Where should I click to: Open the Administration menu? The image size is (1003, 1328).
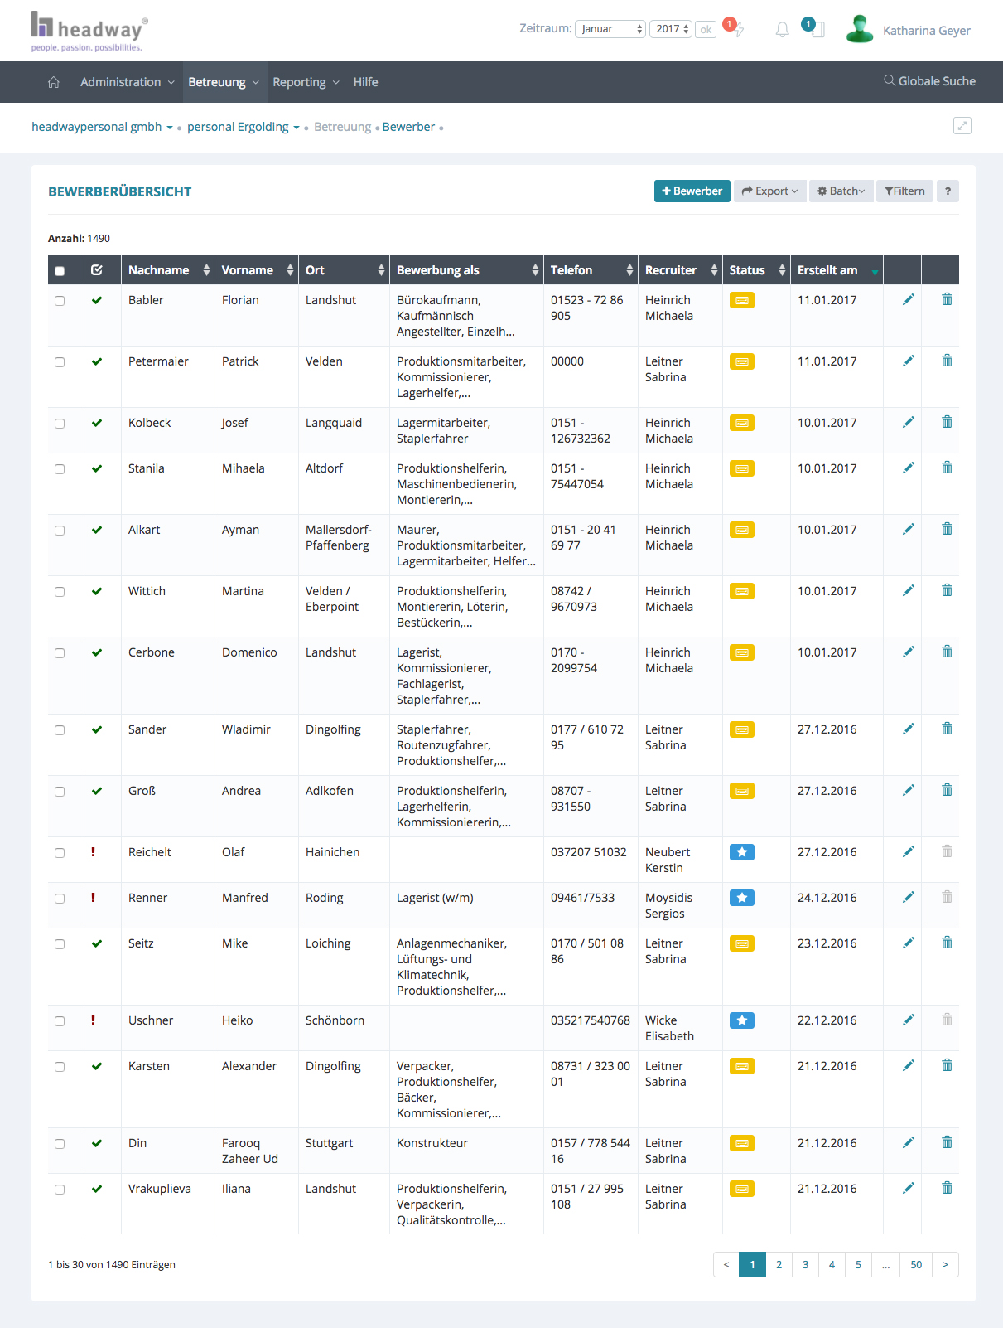tap(127, 82)
